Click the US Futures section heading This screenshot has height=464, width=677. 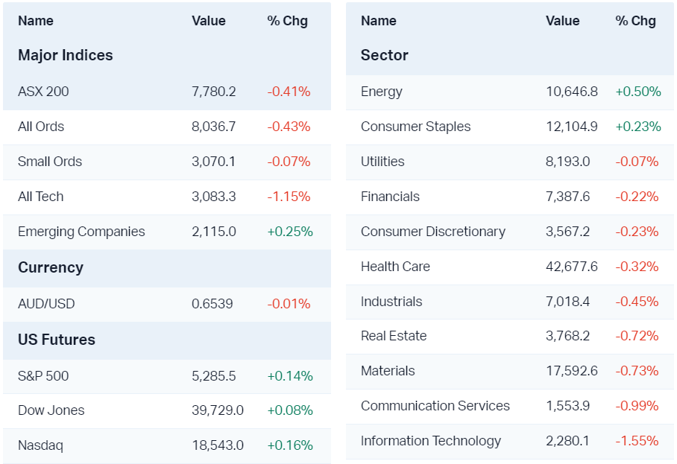(57, 340)
